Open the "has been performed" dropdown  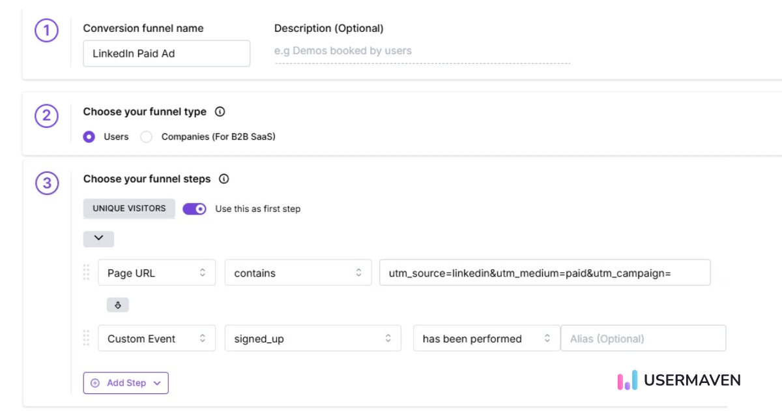[485, 338]
